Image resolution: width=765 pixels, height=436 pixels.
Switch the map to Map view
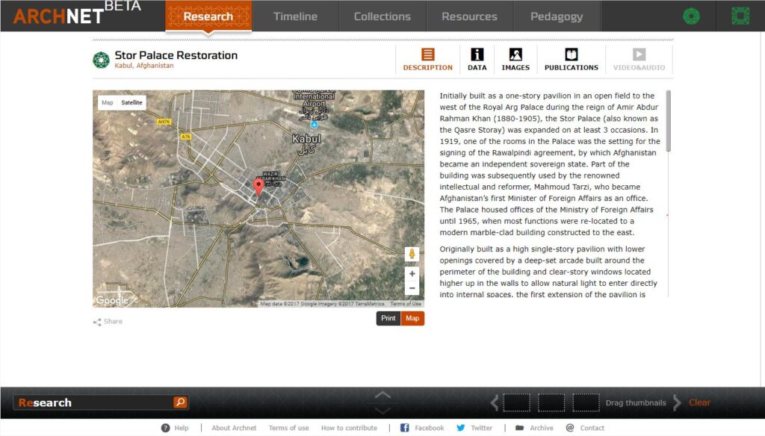coord(107,102)
